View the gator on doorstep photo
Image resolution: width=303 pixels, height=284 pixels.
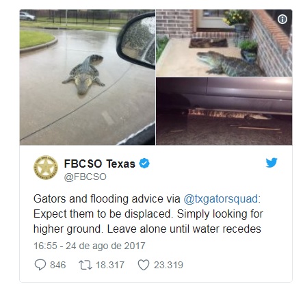[224, 43]
